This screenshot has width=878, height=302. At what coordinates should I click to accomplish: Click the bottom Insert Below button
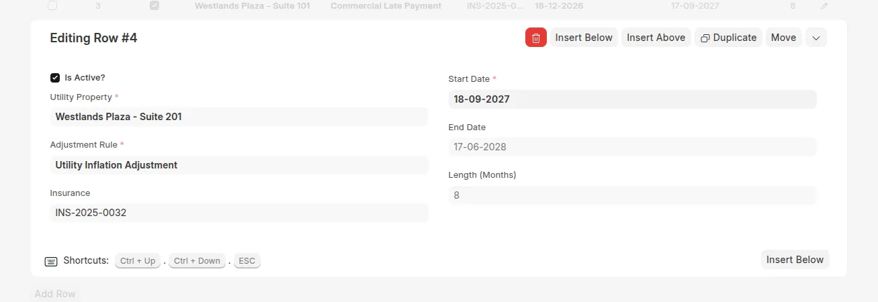(795, 260)
